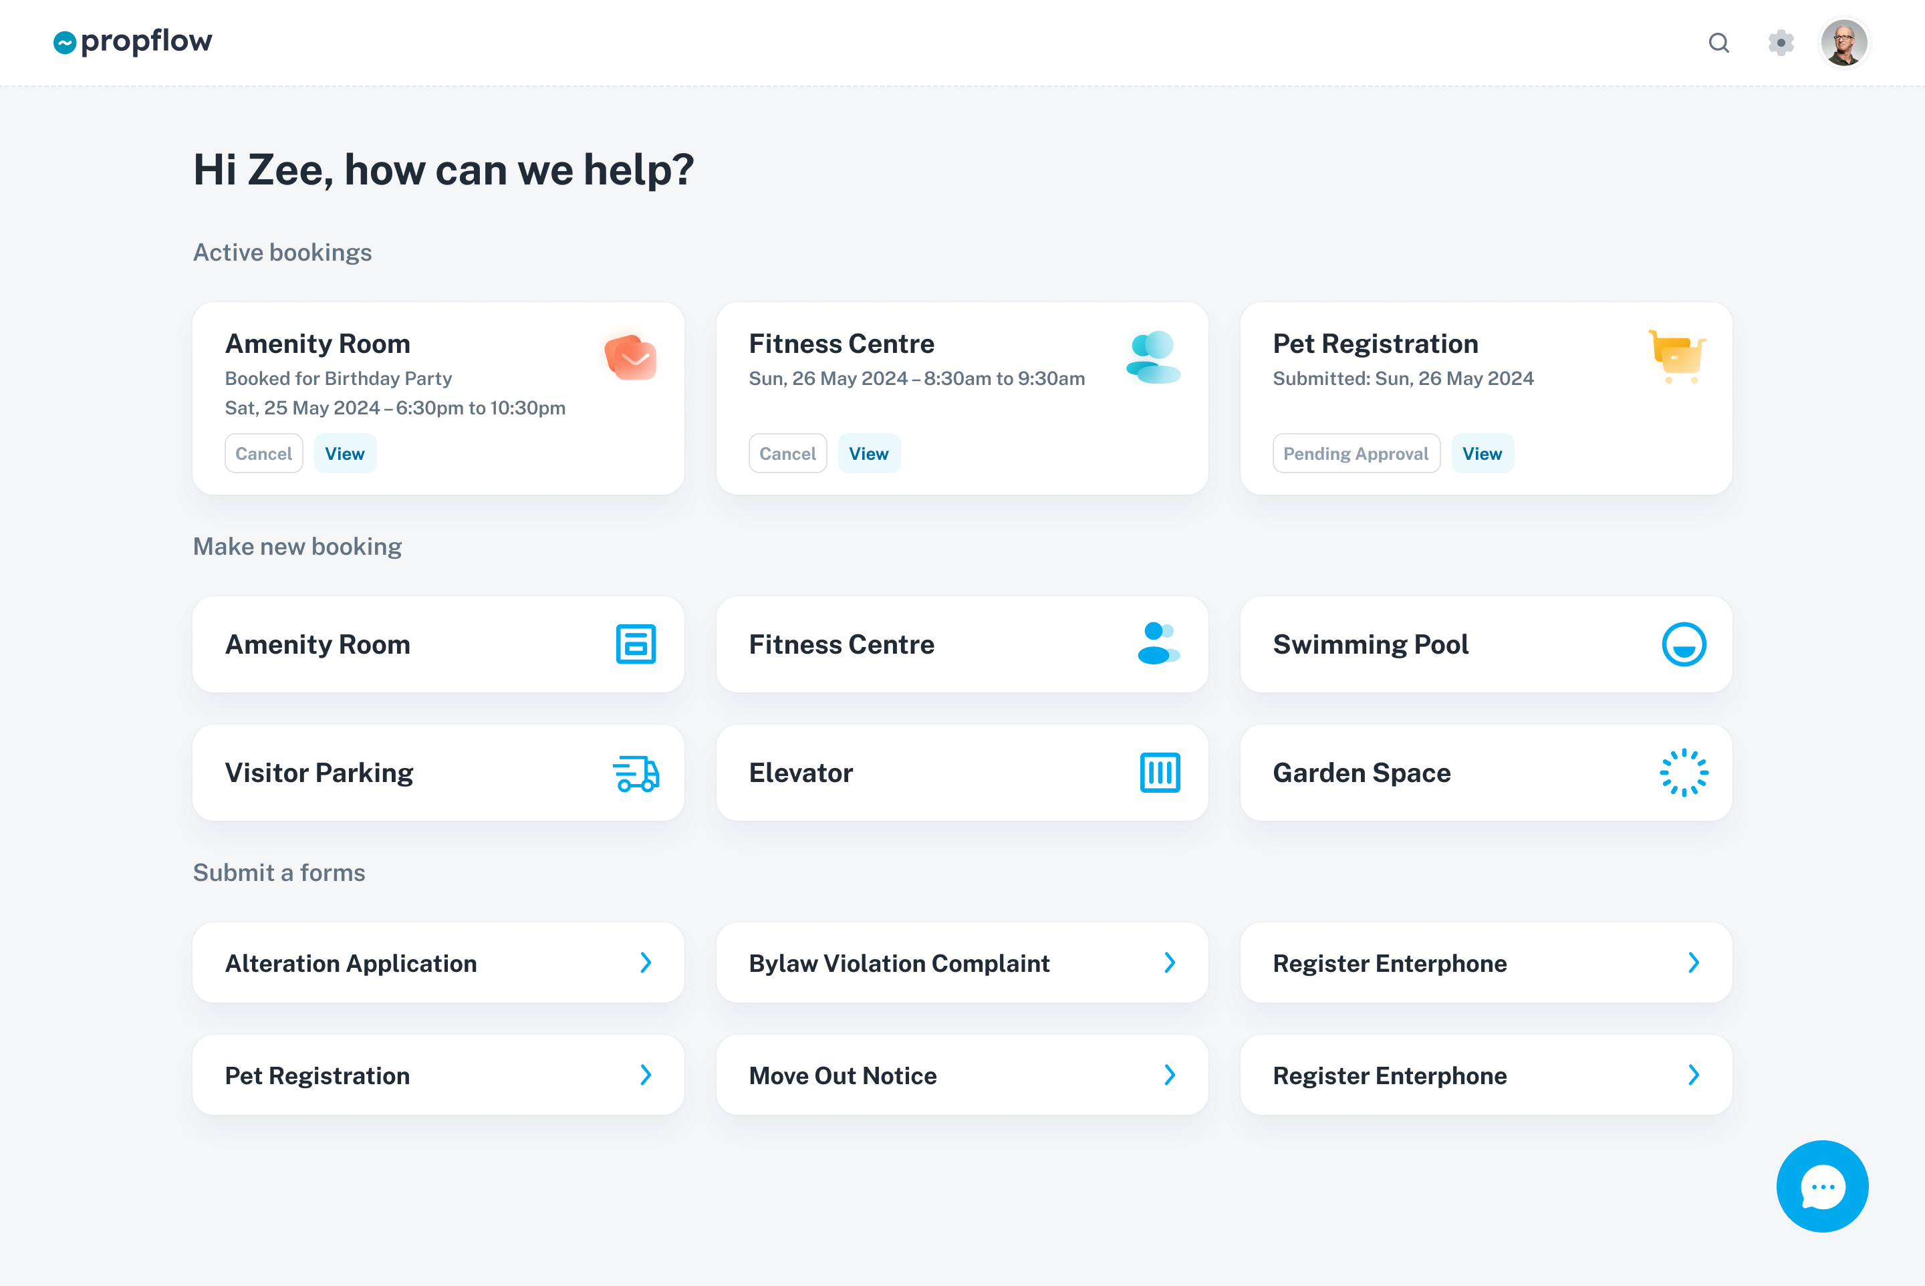This screenshot has height=1286, width=1925.
Task: Open the chat support bubble
Action: point(1821,1186)
